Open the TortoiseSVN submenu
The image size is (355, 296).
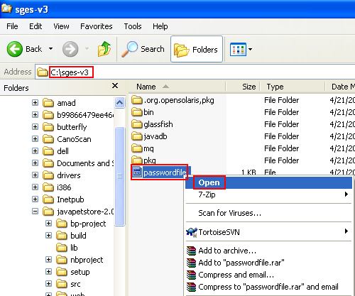point(268,232)
